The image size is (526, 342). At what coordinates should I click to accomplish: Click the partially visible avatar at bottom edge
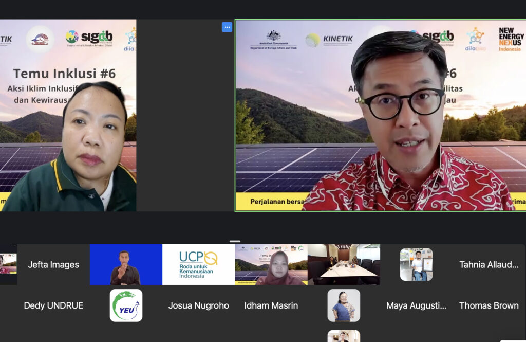[344, 336]
